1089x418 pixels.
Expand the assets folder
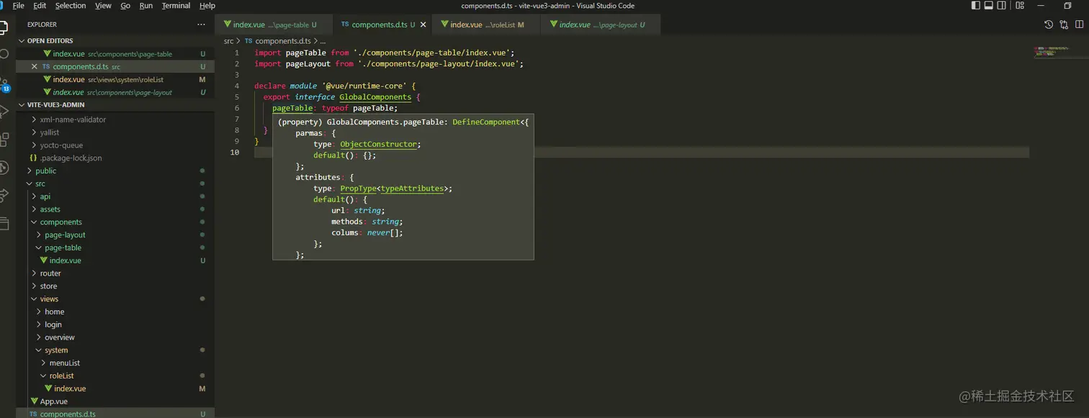(x=115, y=209)
